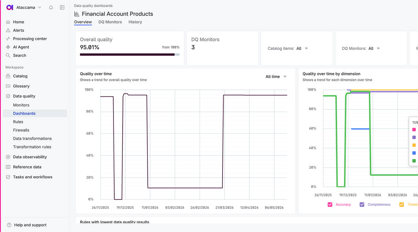The height and width of the screenshot is (232, 418).
Task: Collapse the sidebar panel icon
Action: point(62,7)
